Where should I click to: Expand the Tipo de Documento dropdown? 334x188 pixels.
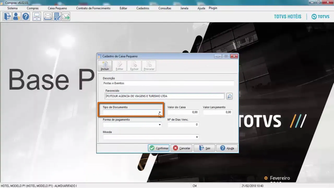pyautogui.click(x=160, y=112)
